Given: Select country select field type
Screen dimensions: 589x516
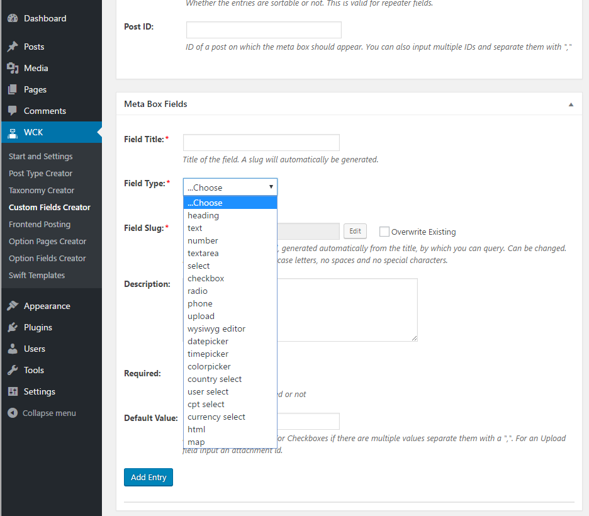Looking at the screenshot, I should coord(230,379).
